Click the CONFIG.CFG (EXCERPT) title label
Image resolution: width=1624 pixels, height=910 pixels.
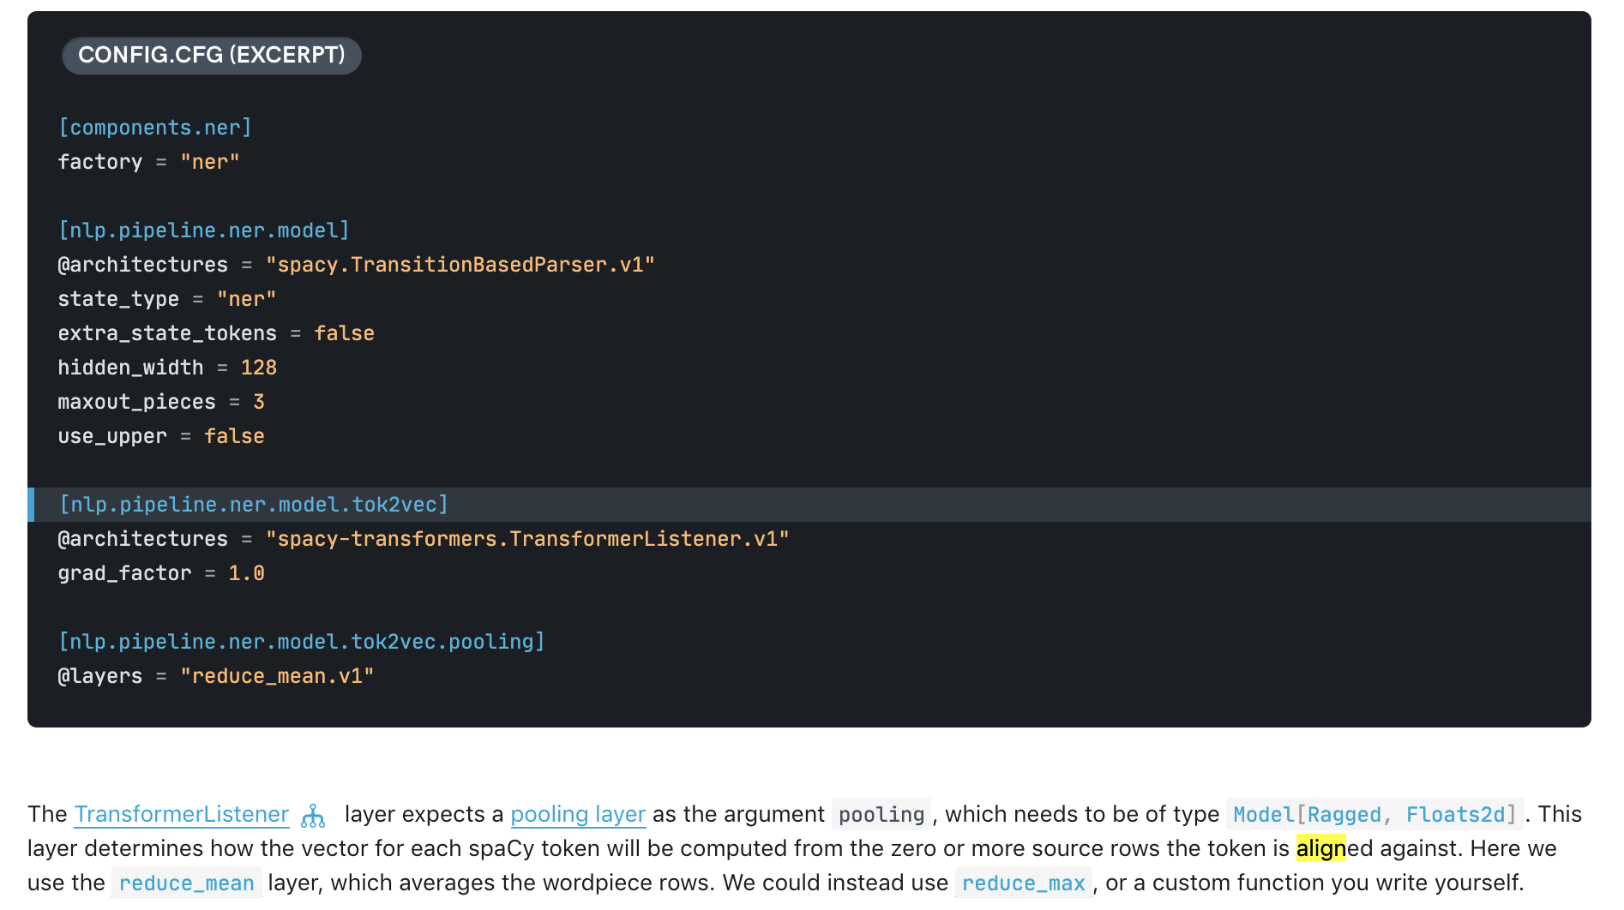tap(212, 55)
